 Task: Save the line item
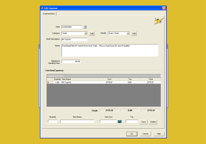pos(143,122)
